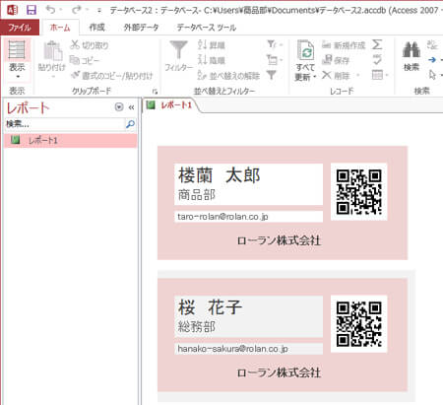Switch to the データベース ツール tab

207,28
